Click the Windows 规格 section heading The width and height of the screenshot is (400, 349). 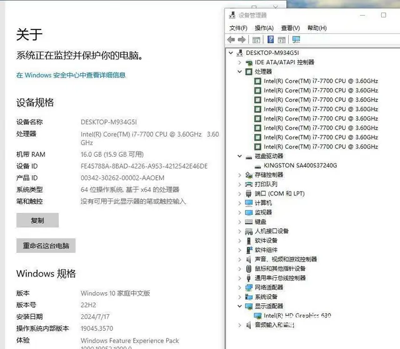click(x=46, y=273)
